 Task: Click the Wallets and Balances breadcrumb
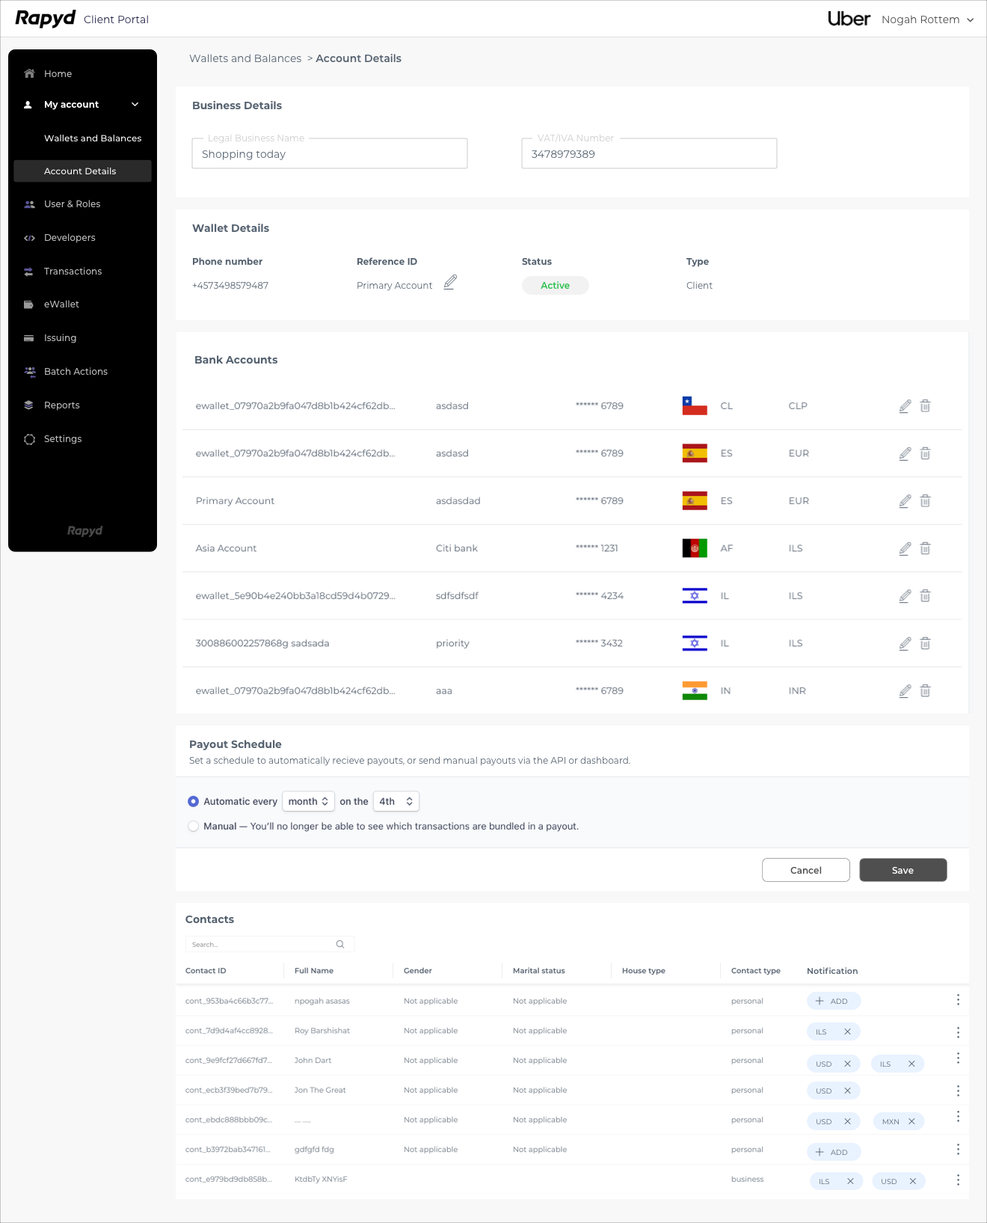[245, 58]
